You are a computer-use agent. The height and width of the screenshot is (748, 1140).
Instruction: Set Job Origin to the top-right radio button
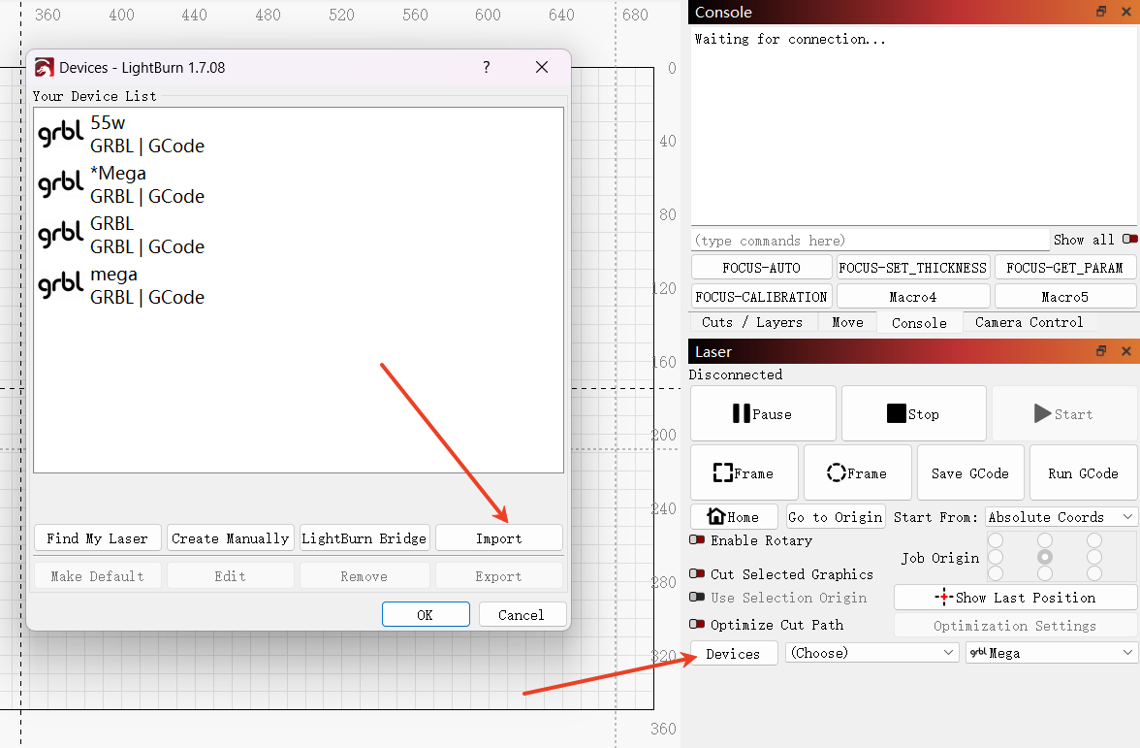(1094, 539)
